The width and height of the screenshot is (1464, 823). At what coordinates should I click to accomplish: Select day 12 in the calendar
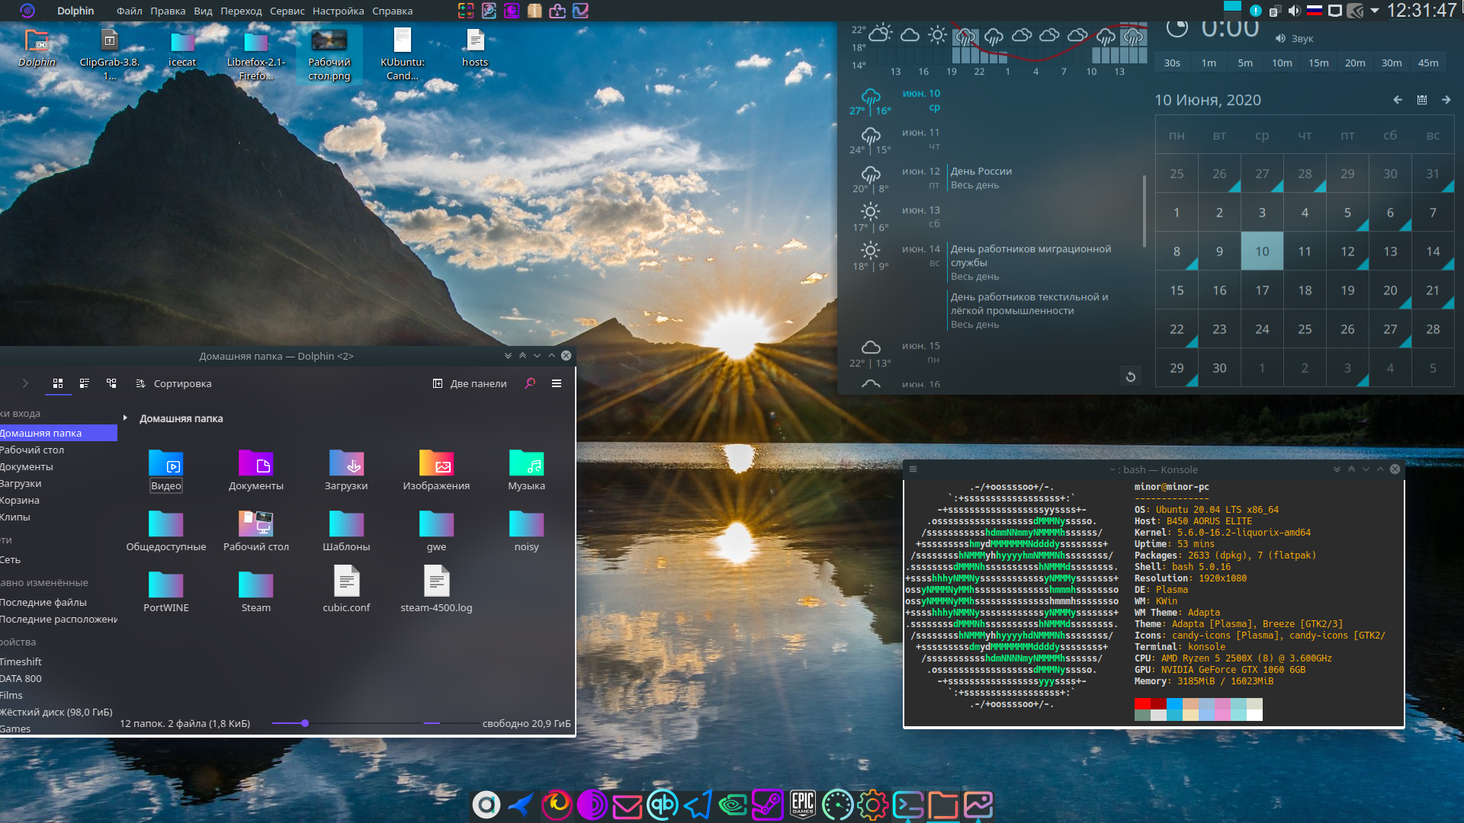tap(1347, 251)
